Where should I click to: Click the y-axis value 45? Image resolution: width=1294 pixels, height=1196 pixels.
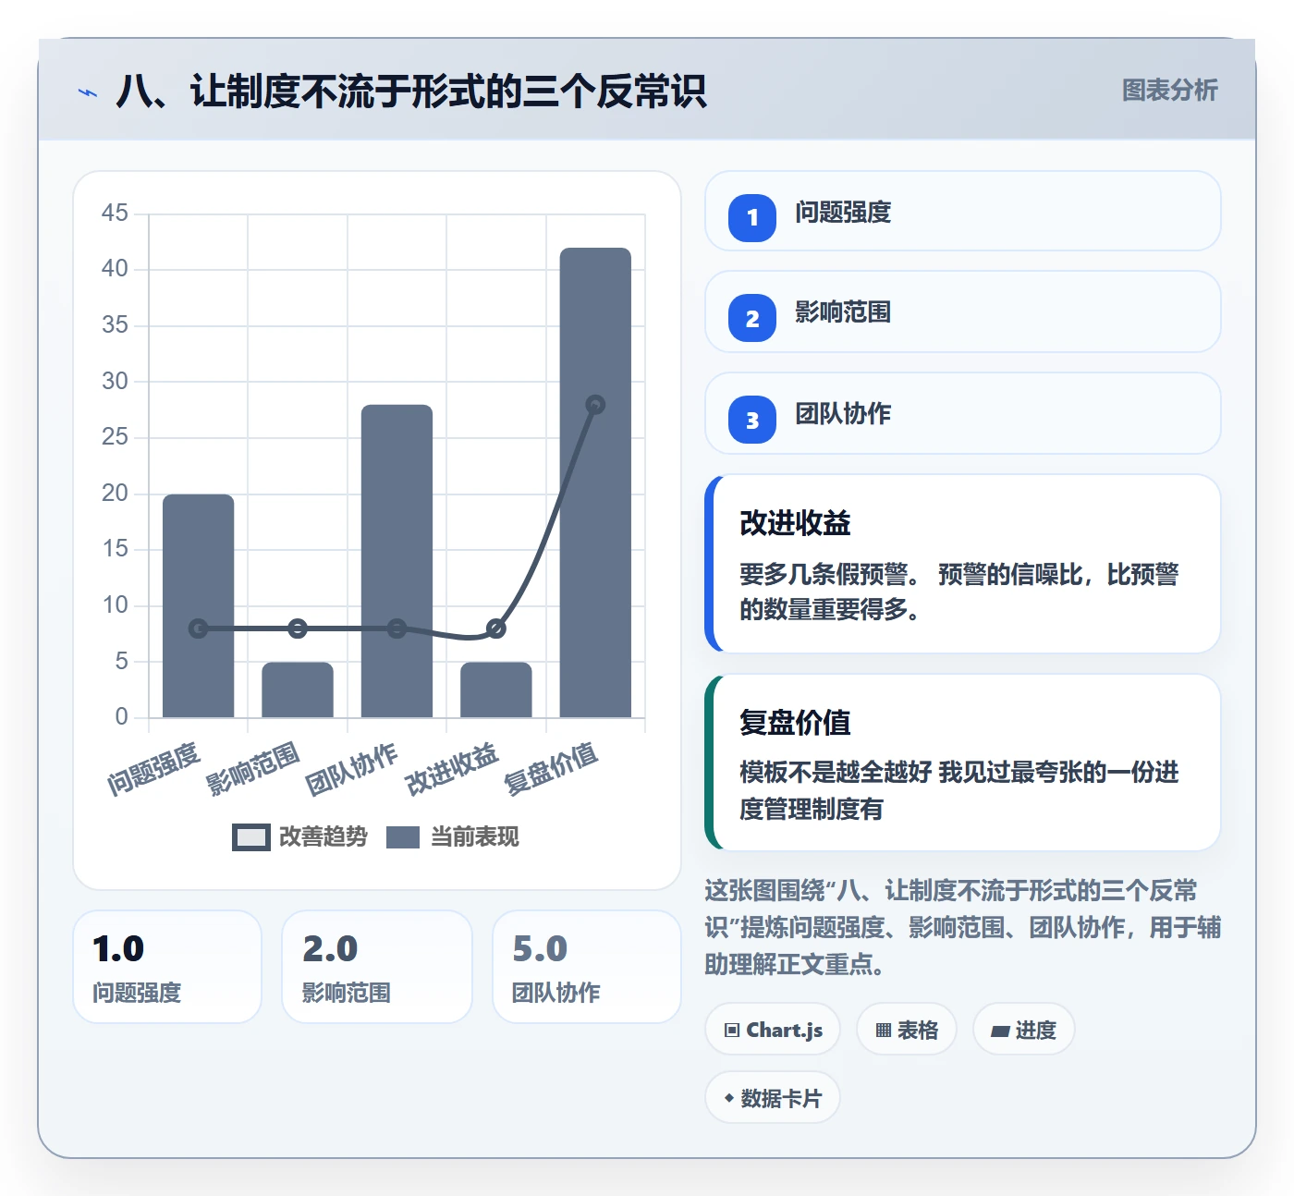pos(115,214)
